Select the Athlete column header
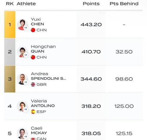This screenshot has height=140, width=147. pyautogui.click(x=26, y=4)
